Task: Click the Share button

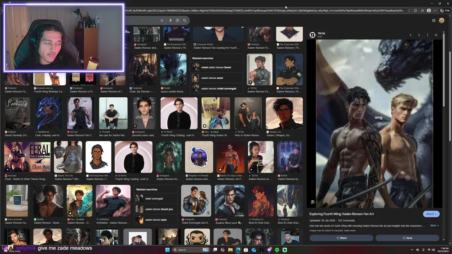Action: pyautogui.click(x=341, y=238)
